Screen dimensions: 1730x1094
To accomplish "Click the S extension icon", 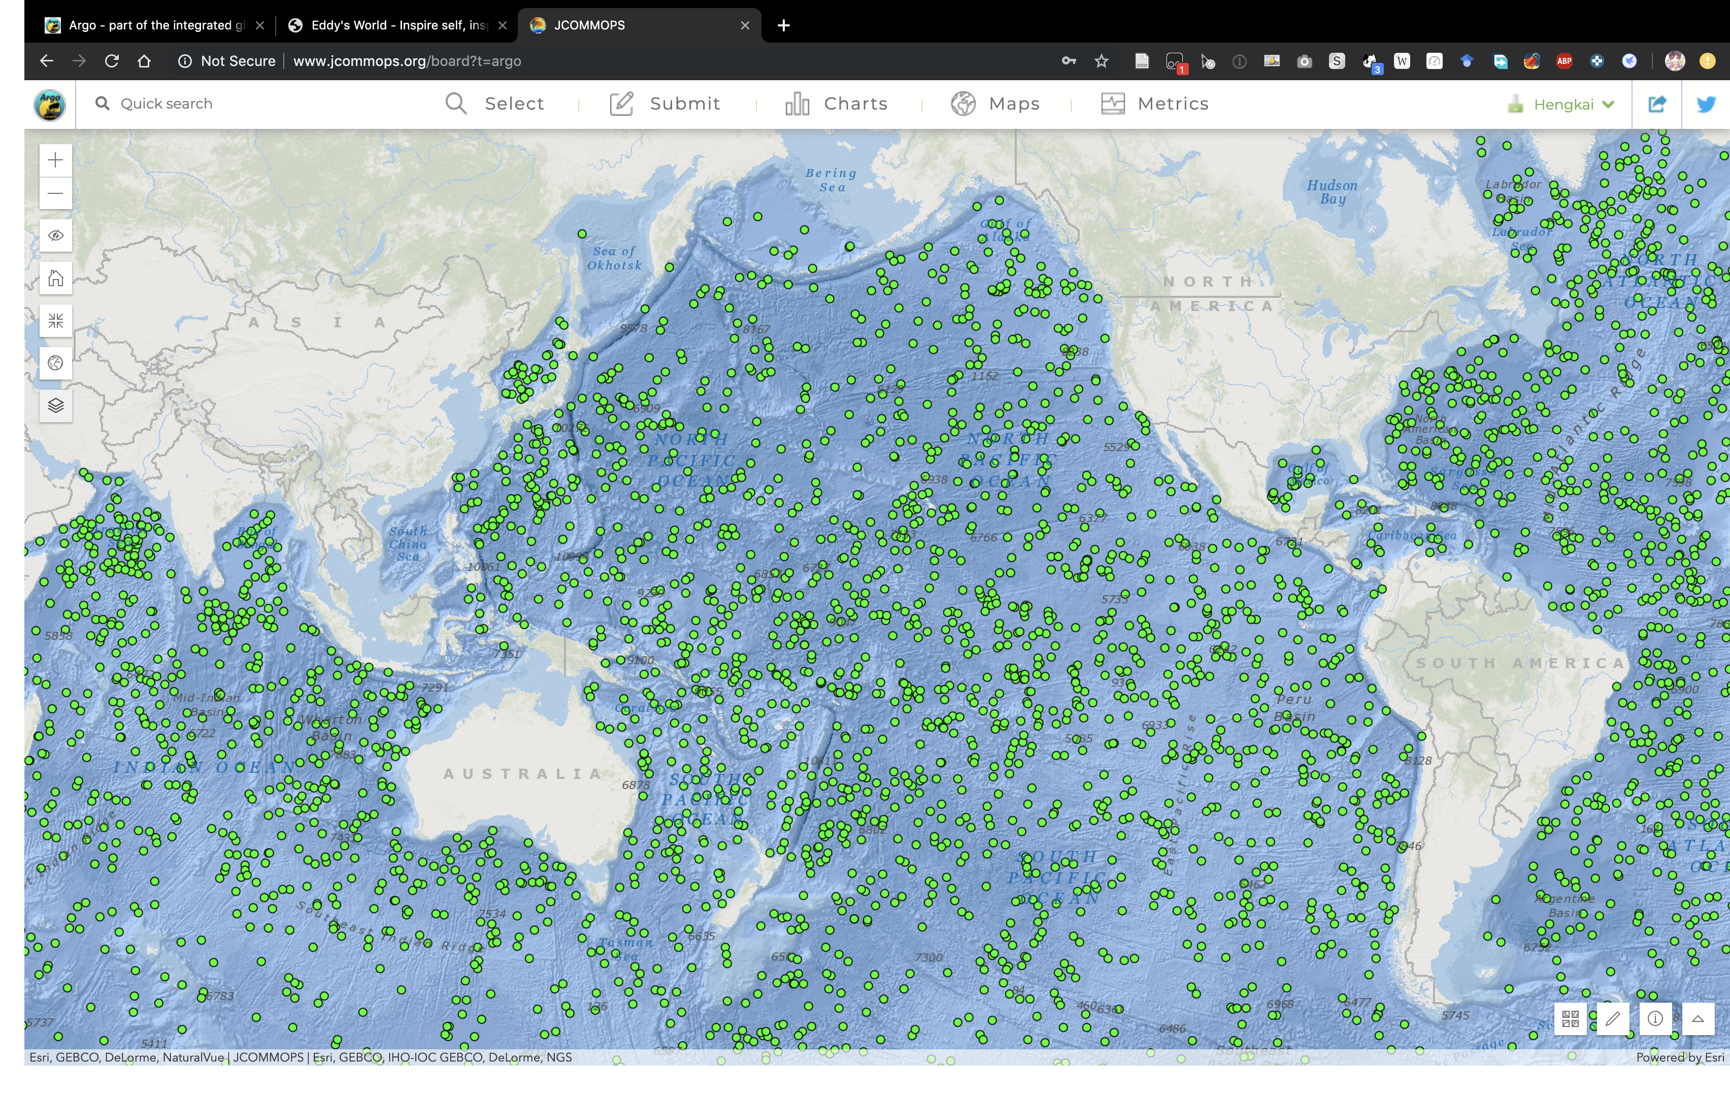I will 1337,61.
